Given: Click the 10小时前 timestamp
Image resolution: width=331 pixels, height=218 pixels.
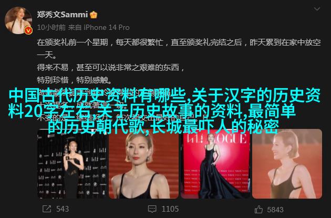Looking at the screenshot, I should pos(51,27).
